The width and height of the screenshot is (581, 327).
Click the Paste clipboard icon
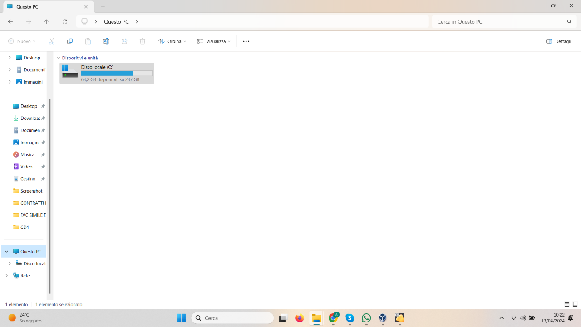88,41
